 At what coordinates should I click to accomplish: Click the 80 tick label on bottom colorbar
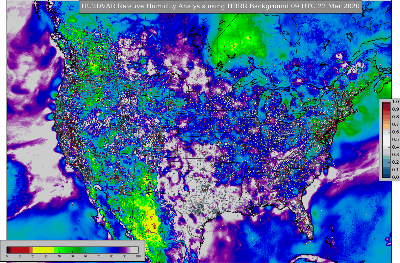coord(112,256)
